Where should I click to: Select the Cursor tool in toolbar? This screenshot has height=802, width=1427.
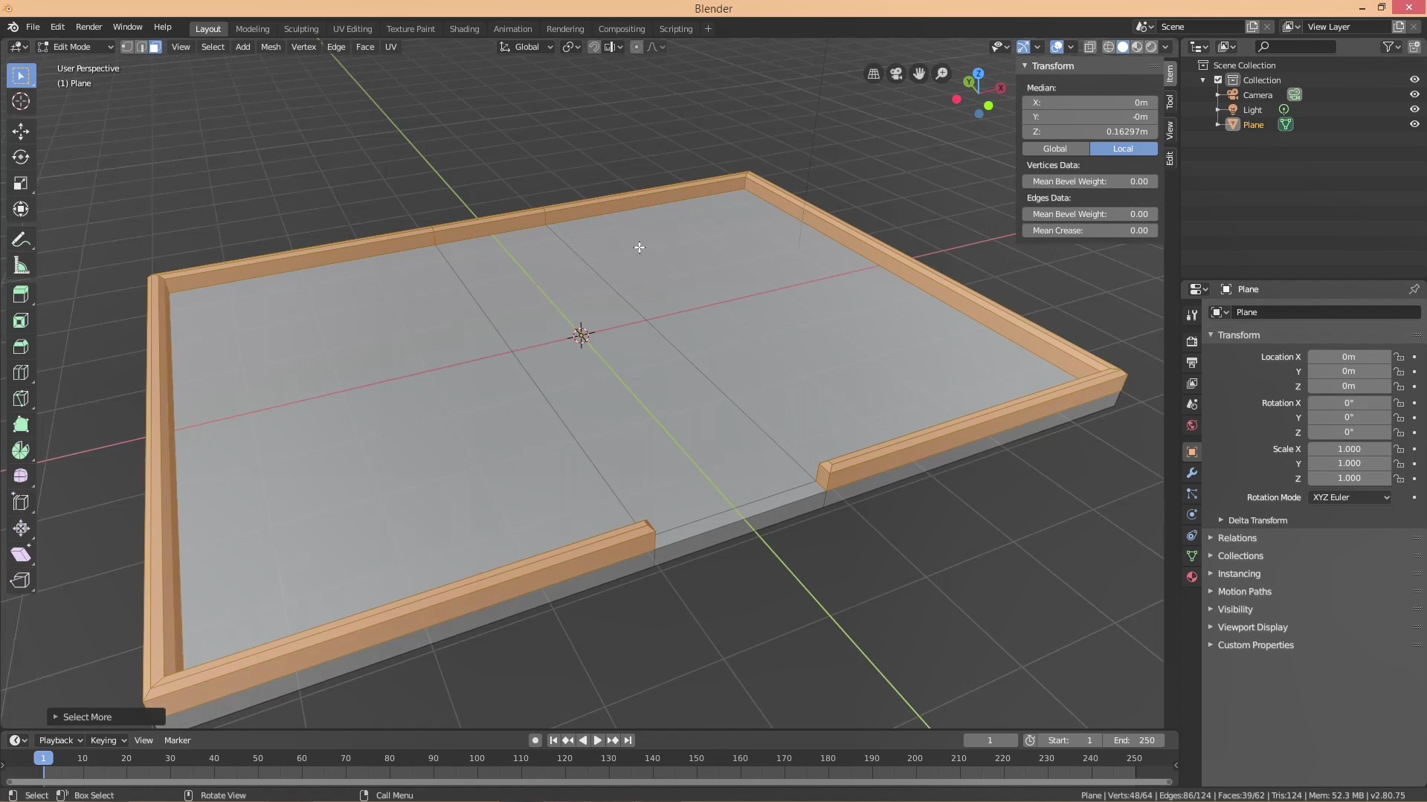[21, 102]
